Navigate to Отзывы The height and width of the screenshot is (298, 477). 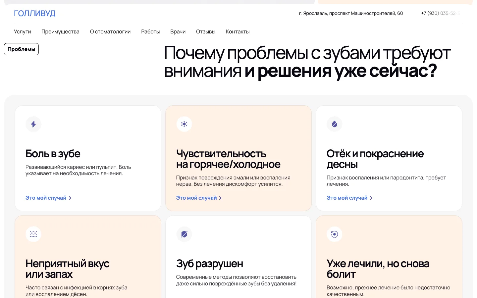click(x=206, y=32)
